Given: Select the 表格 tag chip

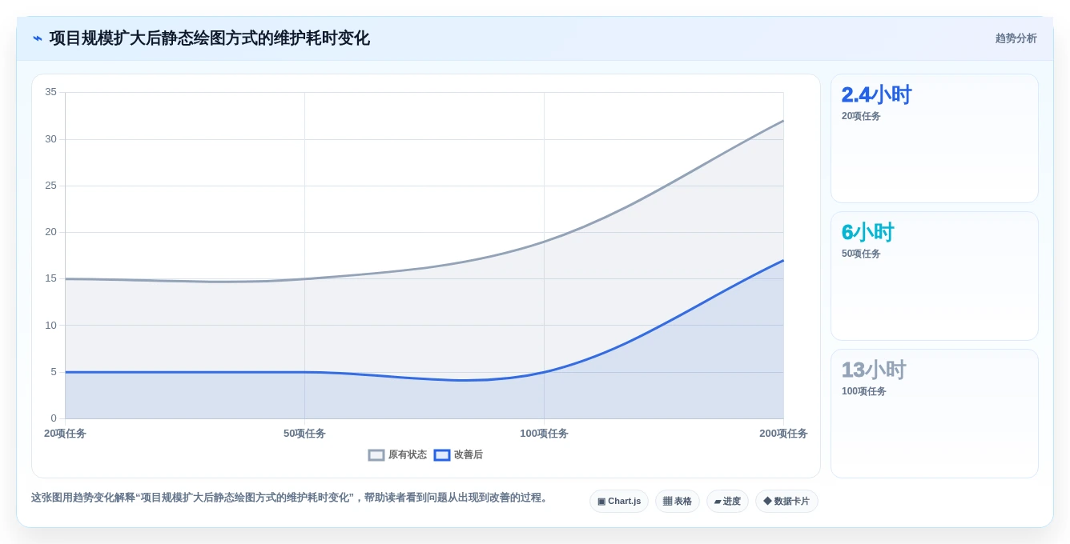Looking at the screenshot, I should pos(678,502).
